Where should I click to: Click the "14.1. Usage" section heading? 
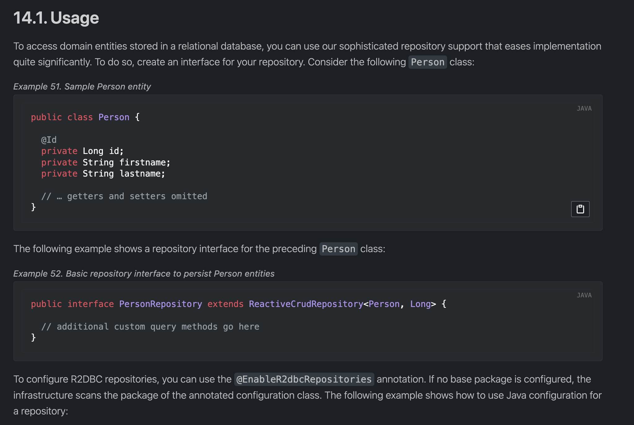(56, 18)
